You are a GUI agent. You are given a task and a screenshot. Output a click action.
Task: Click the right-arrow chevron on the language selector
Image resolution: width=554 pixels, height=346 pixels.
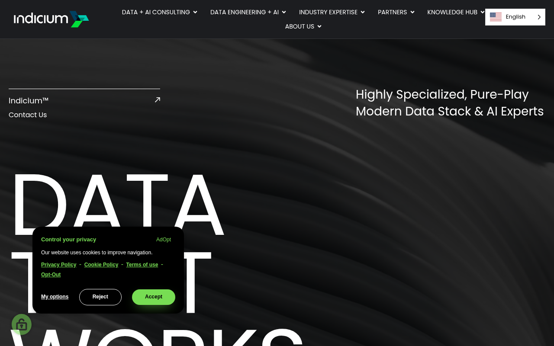539,17
